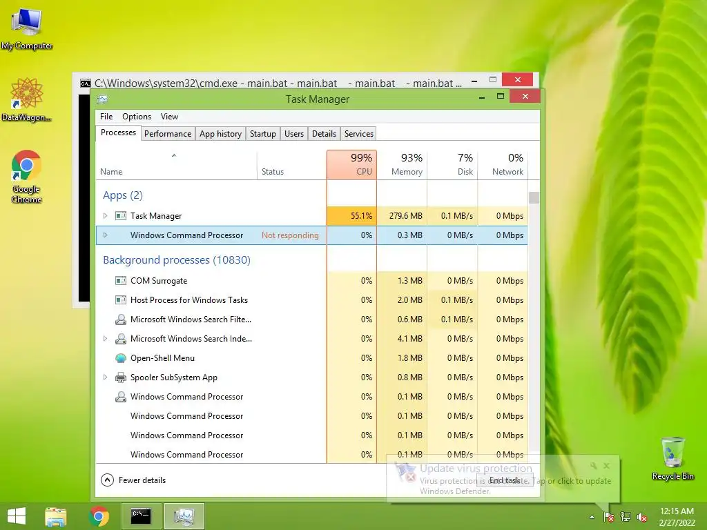The height and width of the screenshot is (530, 707).
Task: Click the process list scrollbar thumb
Action: pyautogui.click(x=534, y=198)
